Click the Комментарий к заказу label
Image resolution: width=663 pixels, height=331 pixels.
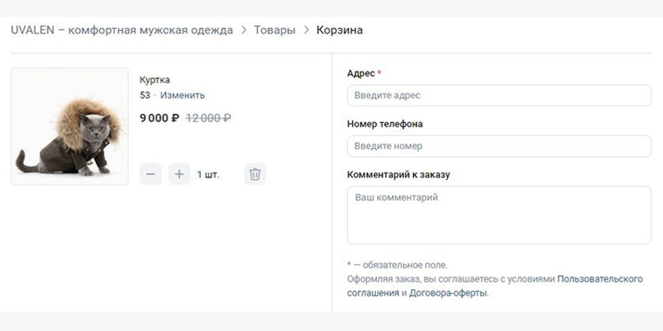point(398,175)
